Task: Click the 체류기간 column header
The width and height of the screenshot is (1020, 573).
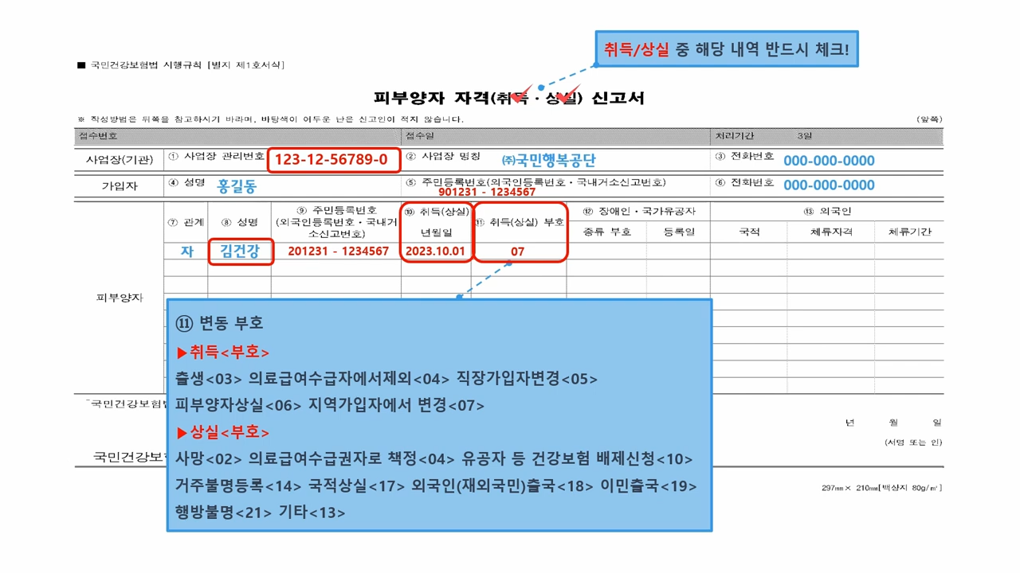Action: point(909,232)
